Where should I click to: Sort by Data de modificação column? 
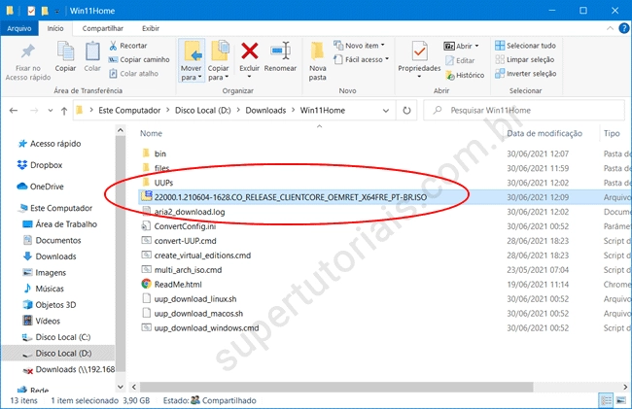click(x=544, y=133)
